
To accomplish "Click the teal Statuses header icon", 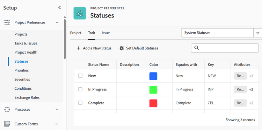I will tap(80, 13).
